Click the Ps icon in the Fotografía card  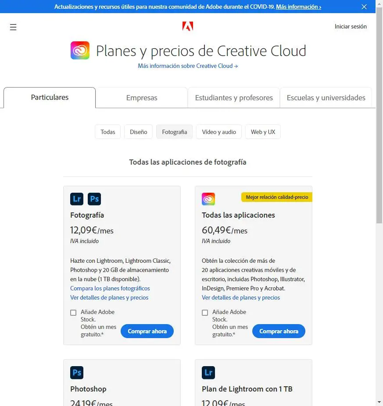click(x=94, y=199)
